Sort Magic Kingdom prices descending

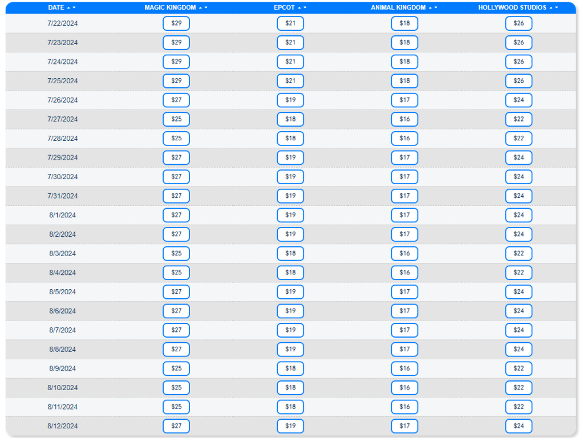click(206, 8)
